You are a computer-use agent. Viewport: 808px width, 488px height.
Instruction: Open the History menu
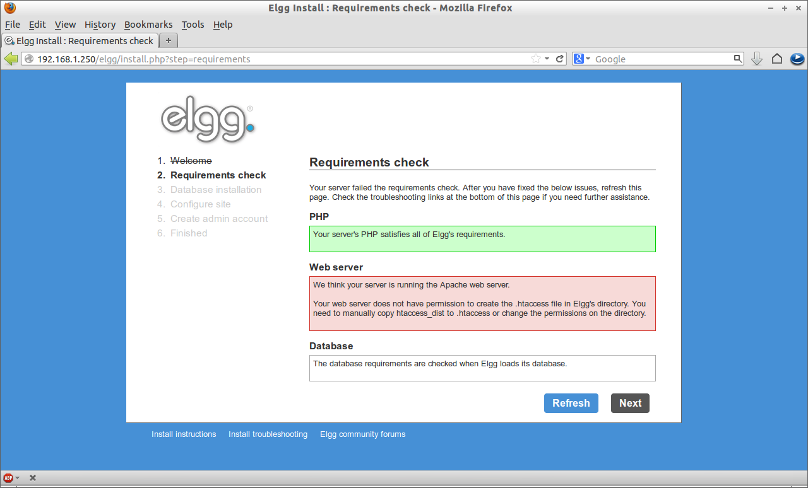point(100,25)
